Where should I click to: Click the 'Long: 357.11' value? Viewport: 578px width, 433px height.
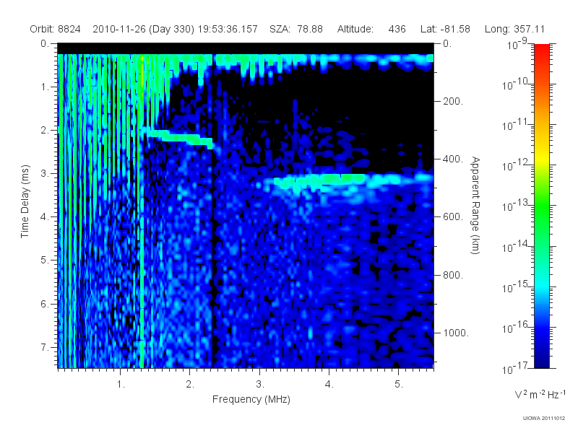click(514, 29)
